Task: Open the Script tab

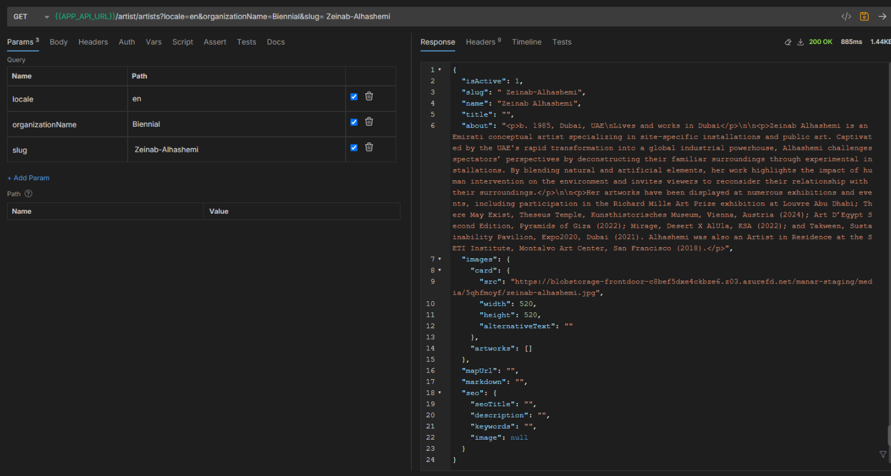Action: tap(182, 42)
